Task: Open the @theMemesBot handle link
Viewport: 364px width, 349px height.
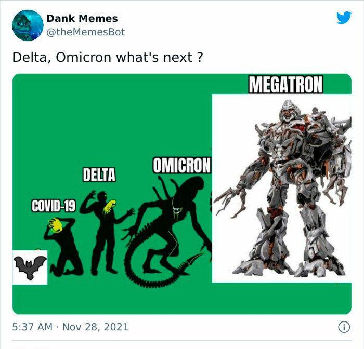Action: 86,32
